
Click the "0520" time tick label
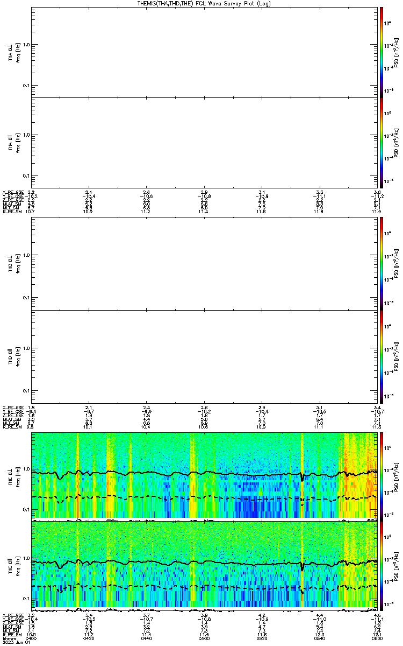click(x=262, y=638)
